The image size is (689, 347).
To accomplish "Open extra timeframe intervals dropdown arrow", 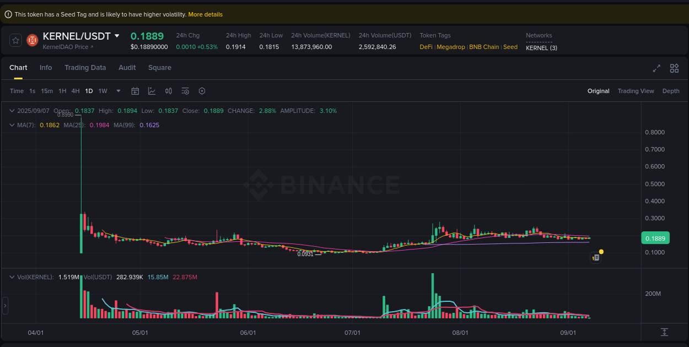I will tap(117, 91).
